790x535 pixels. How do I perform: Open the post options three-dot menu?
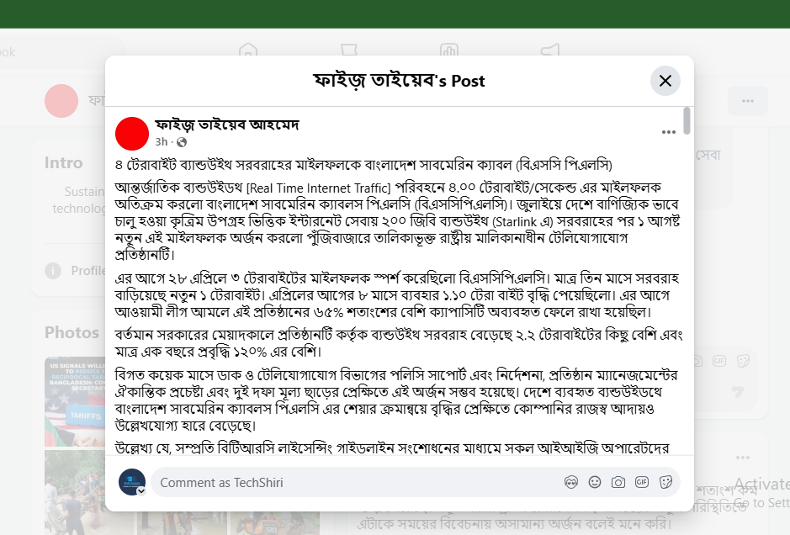(668, 132)
